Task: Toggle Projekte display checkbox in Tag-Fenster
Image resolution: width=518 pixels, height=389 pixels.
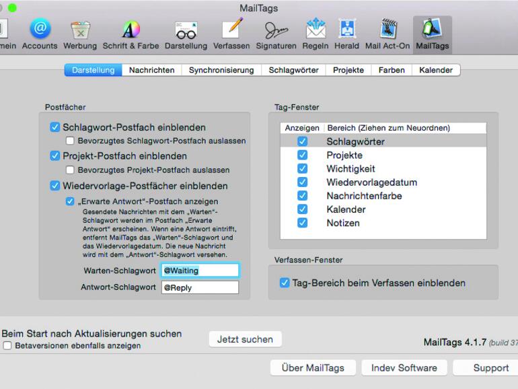Action: click(302, 155)
